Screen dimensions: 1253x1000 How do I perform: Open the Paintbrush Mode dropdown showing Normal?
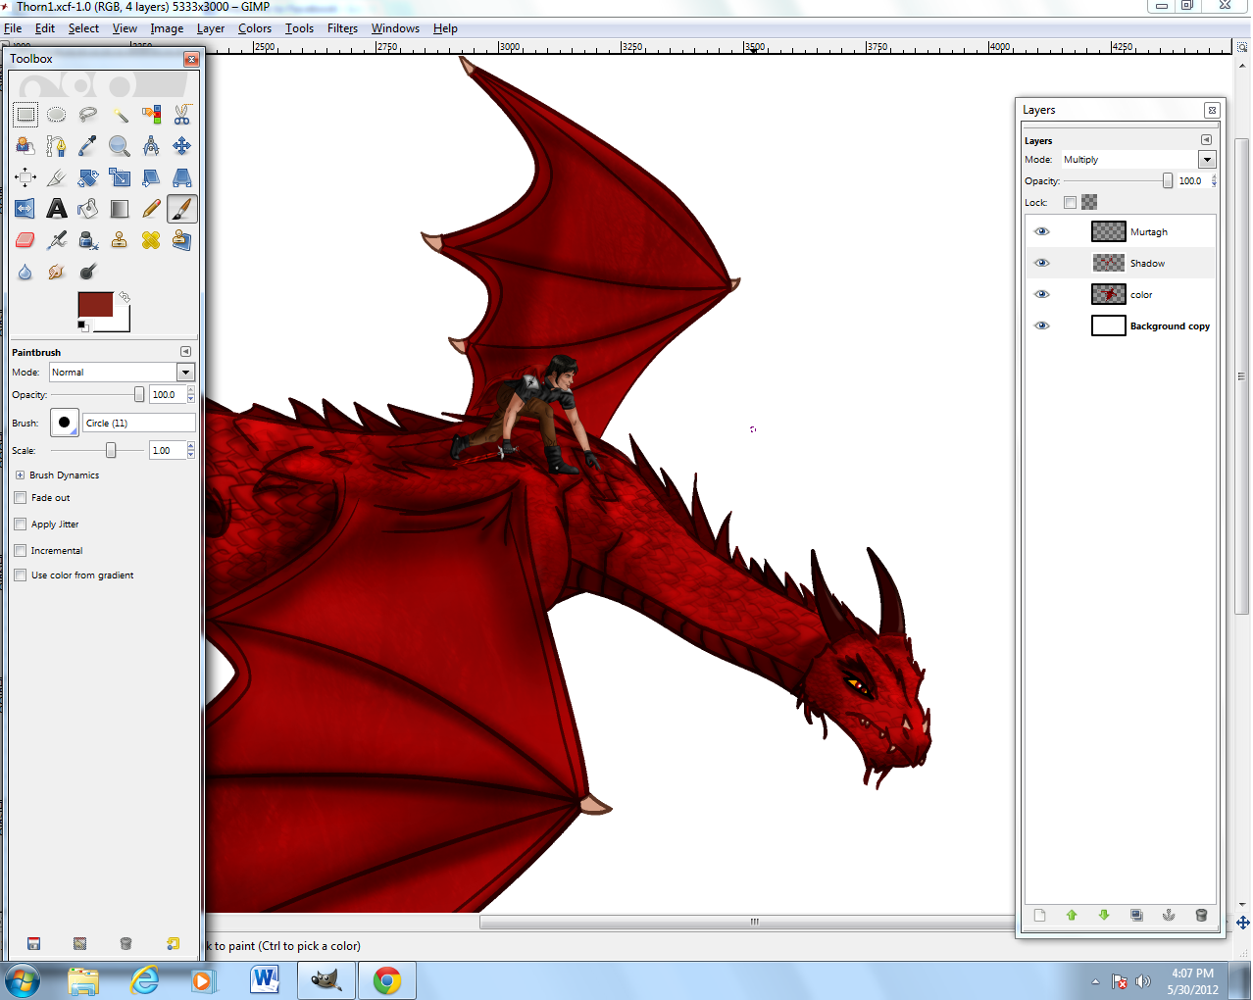click(123, 372)
